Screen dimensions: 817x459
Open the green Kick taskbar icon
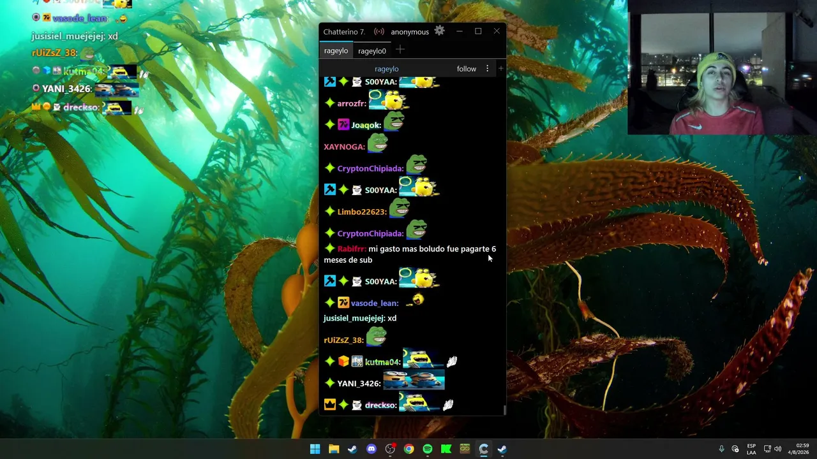click(446, 449)
